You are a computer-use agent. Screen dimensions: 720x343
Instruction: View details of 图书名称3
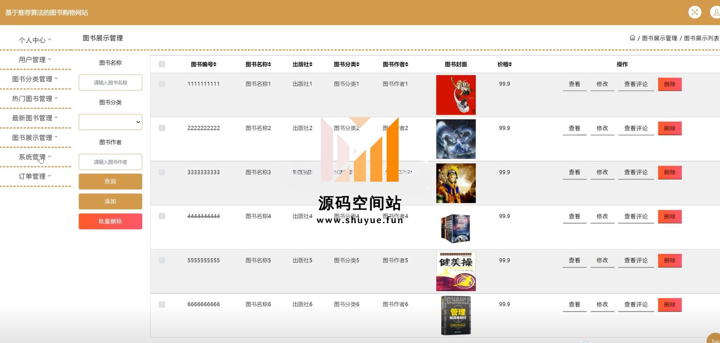pyautogui.click(x=575, y=172)
